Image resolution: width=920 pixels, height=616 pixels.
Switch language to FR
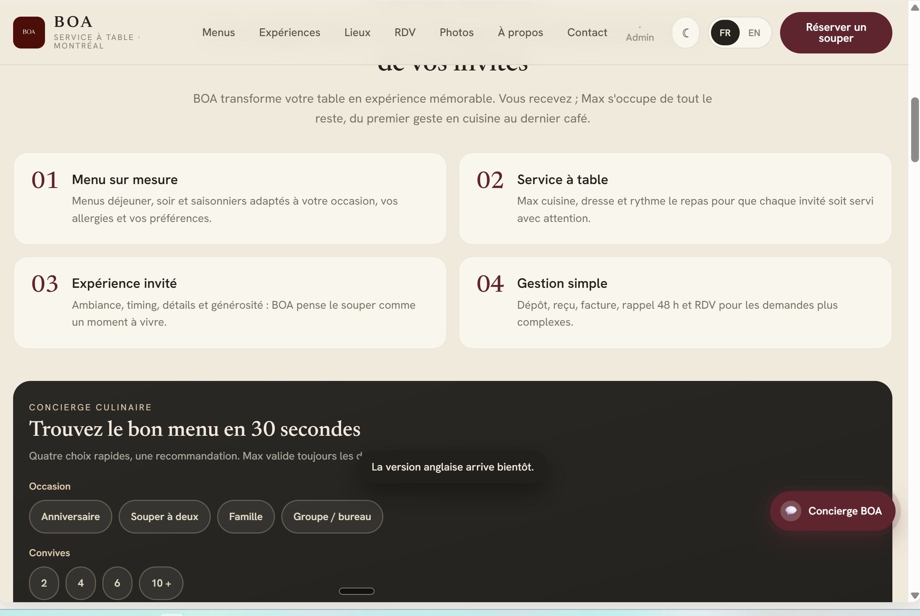(x=725, y=33)
